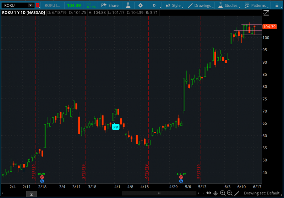284x198 pixels.
Task: Click the zoom out magnifier icon
Action: 230,193
